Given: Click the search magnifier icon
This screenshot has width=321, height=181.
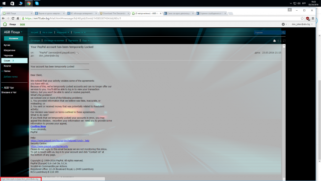Looking at the screenshot, I should pyautogui.click(x=283, y=32).
